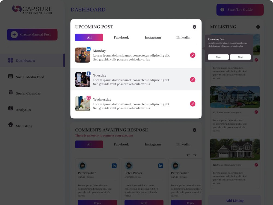Click LinkedIn icon on second Peter Parker comment

[161, 166]
